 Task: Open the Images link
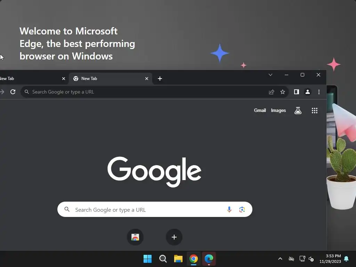tap(278, 110)
